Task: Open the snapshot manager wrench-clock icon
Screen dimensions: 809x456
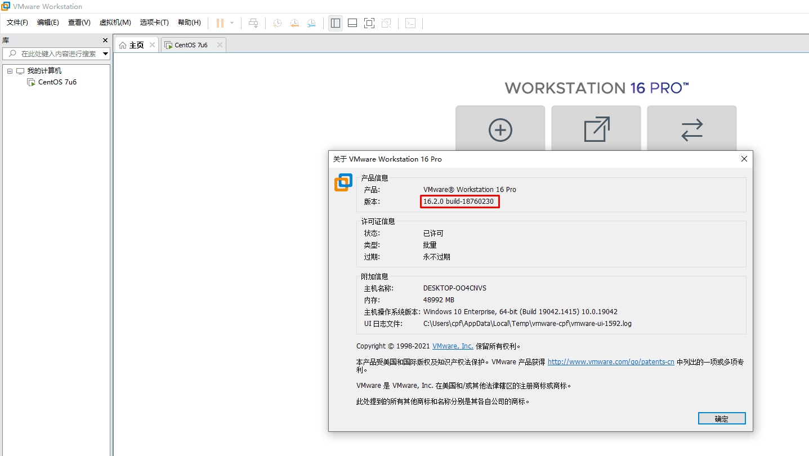Action: coord(311,23)
